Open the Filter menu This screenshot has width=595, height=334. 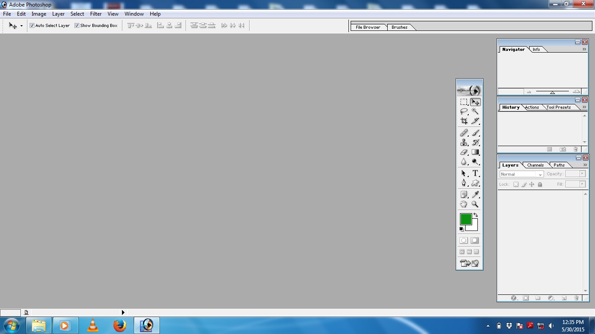click(x=95, y=13)
